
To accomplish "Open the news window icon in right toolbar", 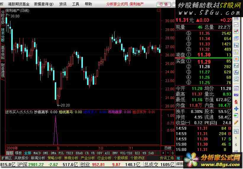I will pyautogui.click(x=236, y=38).
